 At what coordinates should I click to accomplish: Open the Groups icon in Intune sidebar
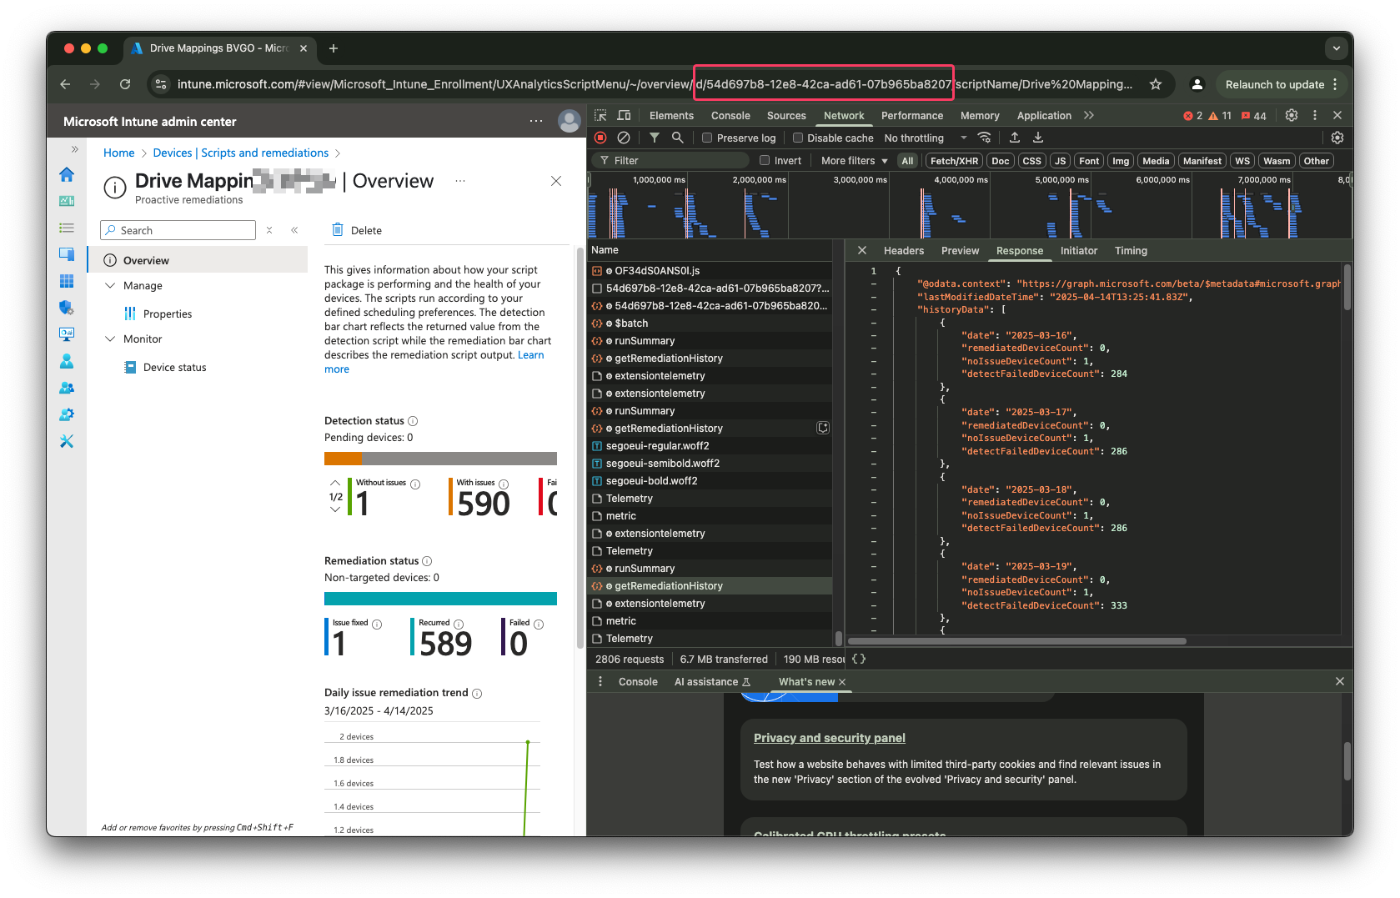[67, 388]
